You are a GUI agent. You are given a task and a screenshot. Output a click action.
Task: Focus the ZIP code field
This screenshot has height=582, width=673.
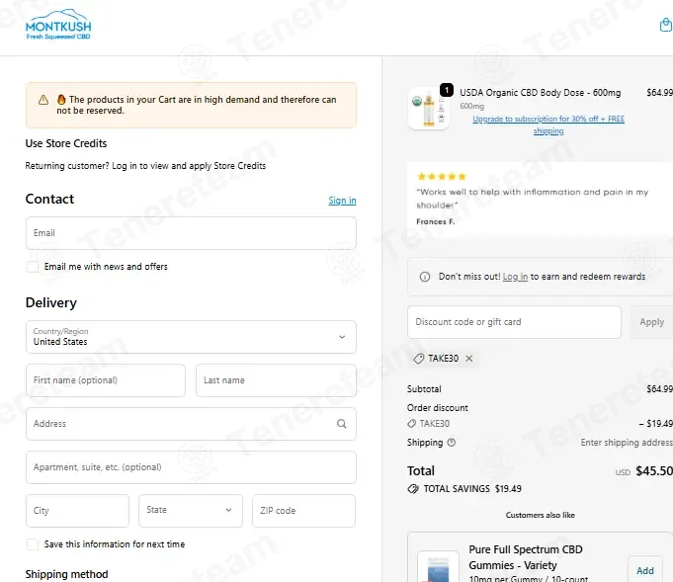click(303, 510)
